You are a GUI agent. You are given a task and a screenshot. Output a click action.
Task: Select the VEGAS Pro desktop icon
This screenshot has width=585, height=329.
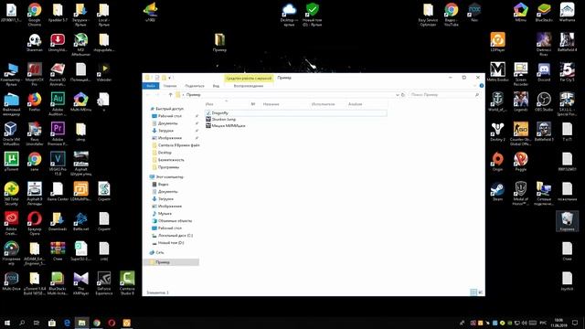[58, 164]
